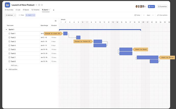Collapse the task list panel icon
This screenshot has height=109, width=176.
click(56, 21)
